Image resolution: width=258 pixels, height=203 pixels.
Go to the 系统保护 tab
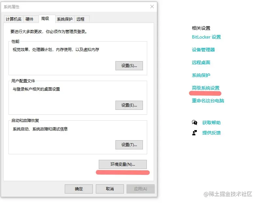pos(65,19)
